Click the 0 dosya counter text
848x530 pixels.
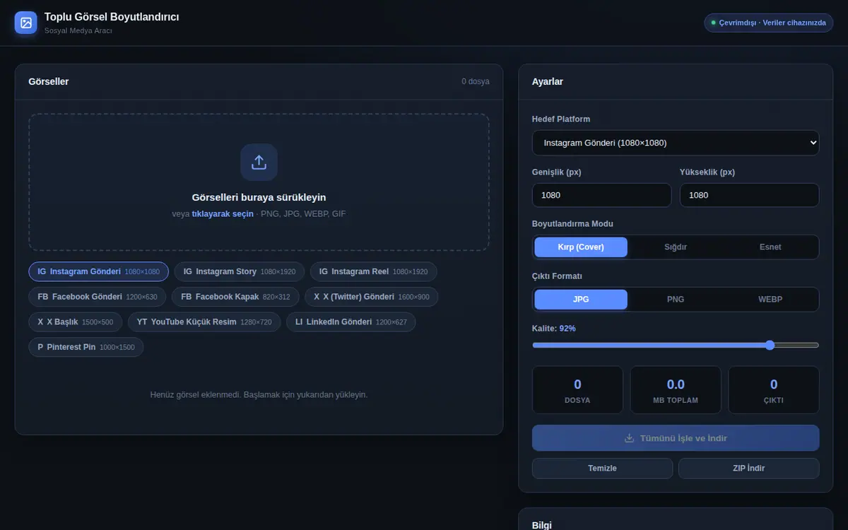click(x=476, y=82)
